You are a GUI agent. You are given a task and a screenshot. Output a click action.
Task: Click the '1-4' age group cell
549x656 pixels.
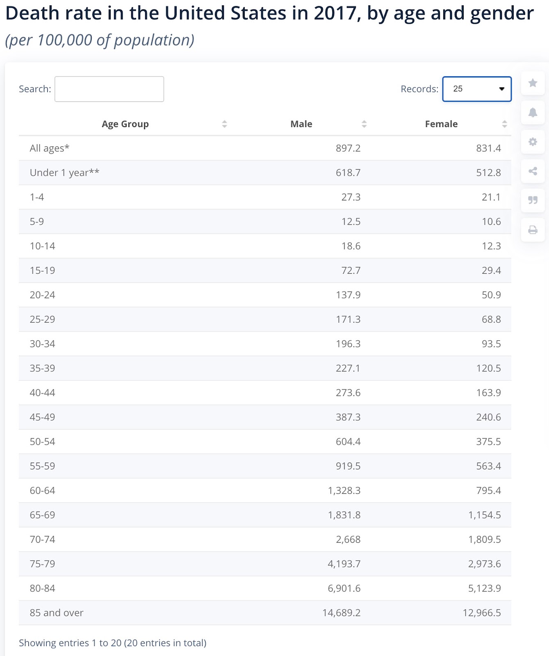point(37,197)
